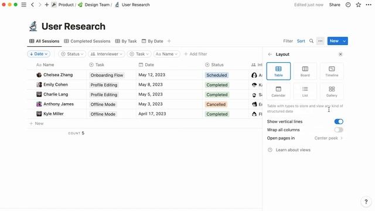The width and height of the screenshot is (375, 211).
Task: Click the Name column header
Action: coord(45,65)
